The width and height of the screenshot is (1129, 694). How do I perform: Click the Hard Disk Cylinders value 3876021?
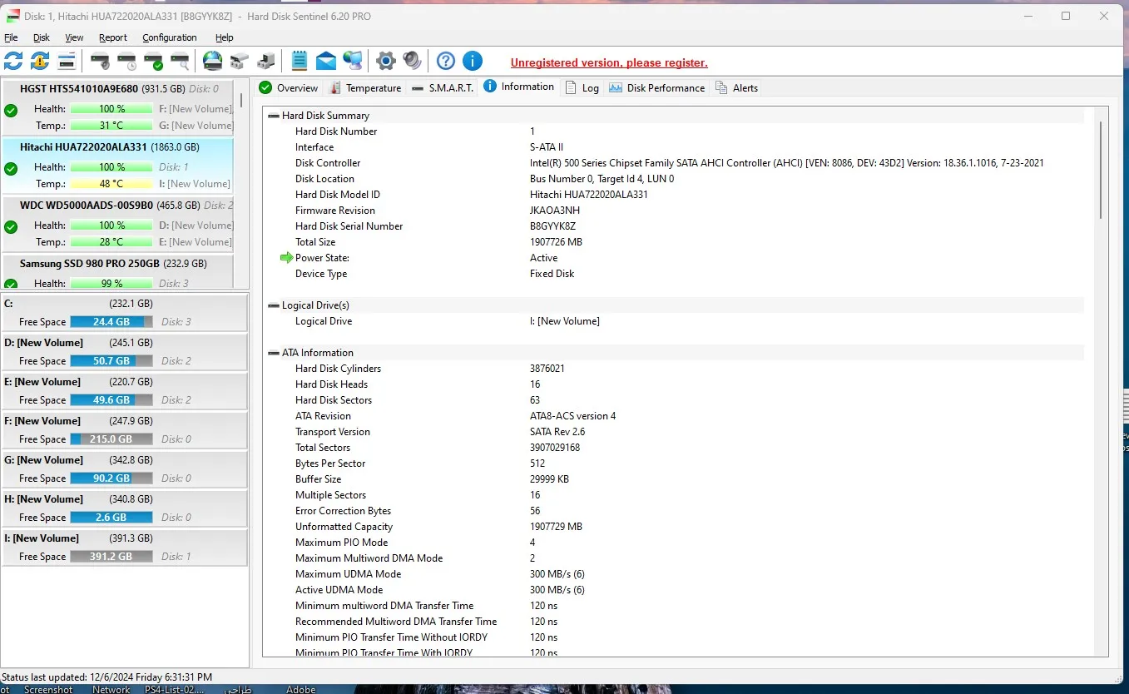click(548, 369)
